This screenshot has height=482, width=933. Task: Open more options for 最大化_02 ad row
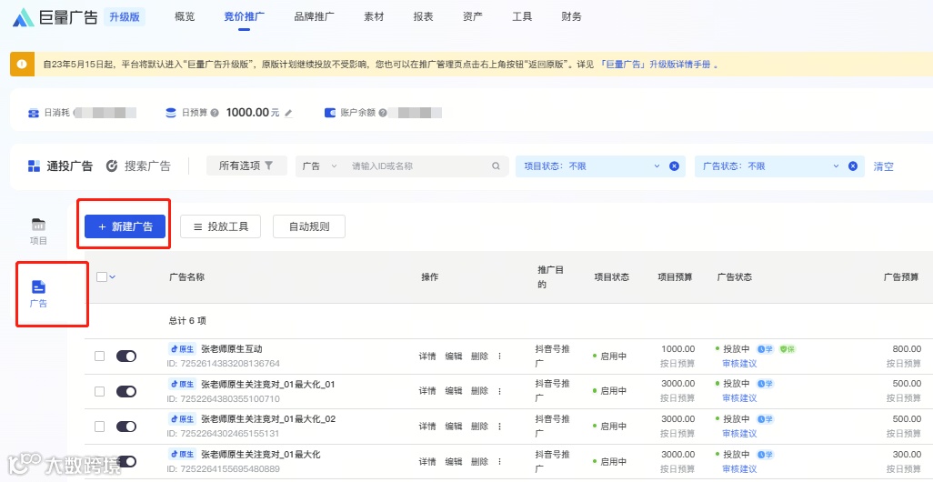499,426
